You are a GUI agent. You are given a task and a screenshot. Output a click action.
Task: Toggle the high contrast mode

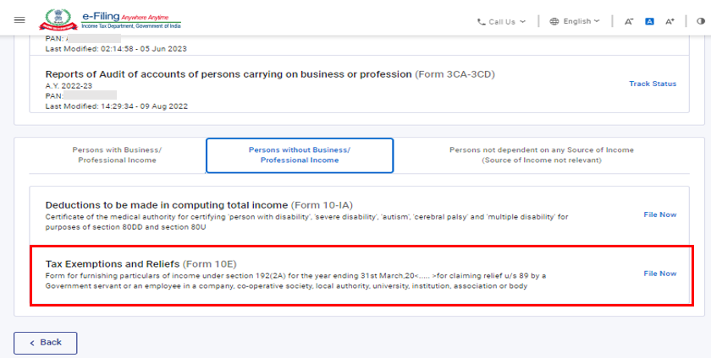point(700,22)
